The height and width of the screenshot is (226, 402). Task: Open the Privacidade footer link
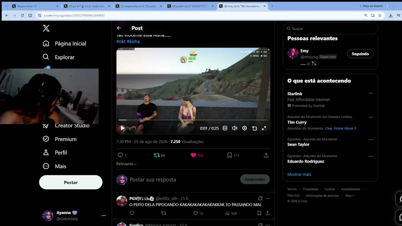point(310,189)
